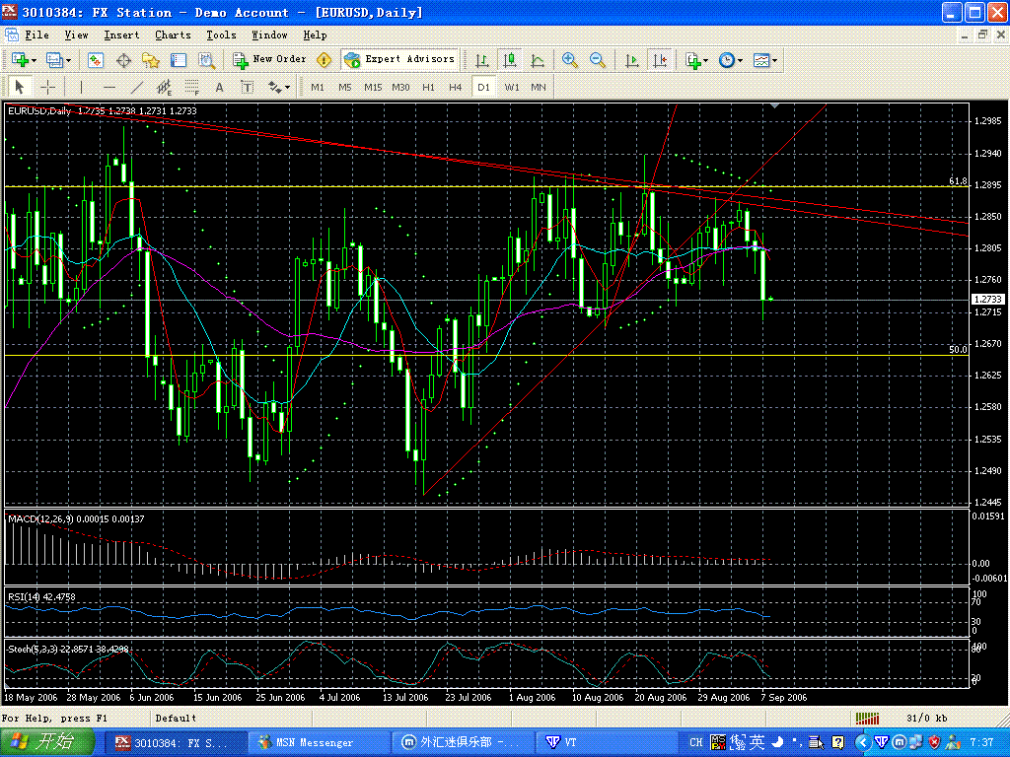1010x757 pixels.
Task: Click the Zoom In magnifier icon
Action: click(569, 60)
